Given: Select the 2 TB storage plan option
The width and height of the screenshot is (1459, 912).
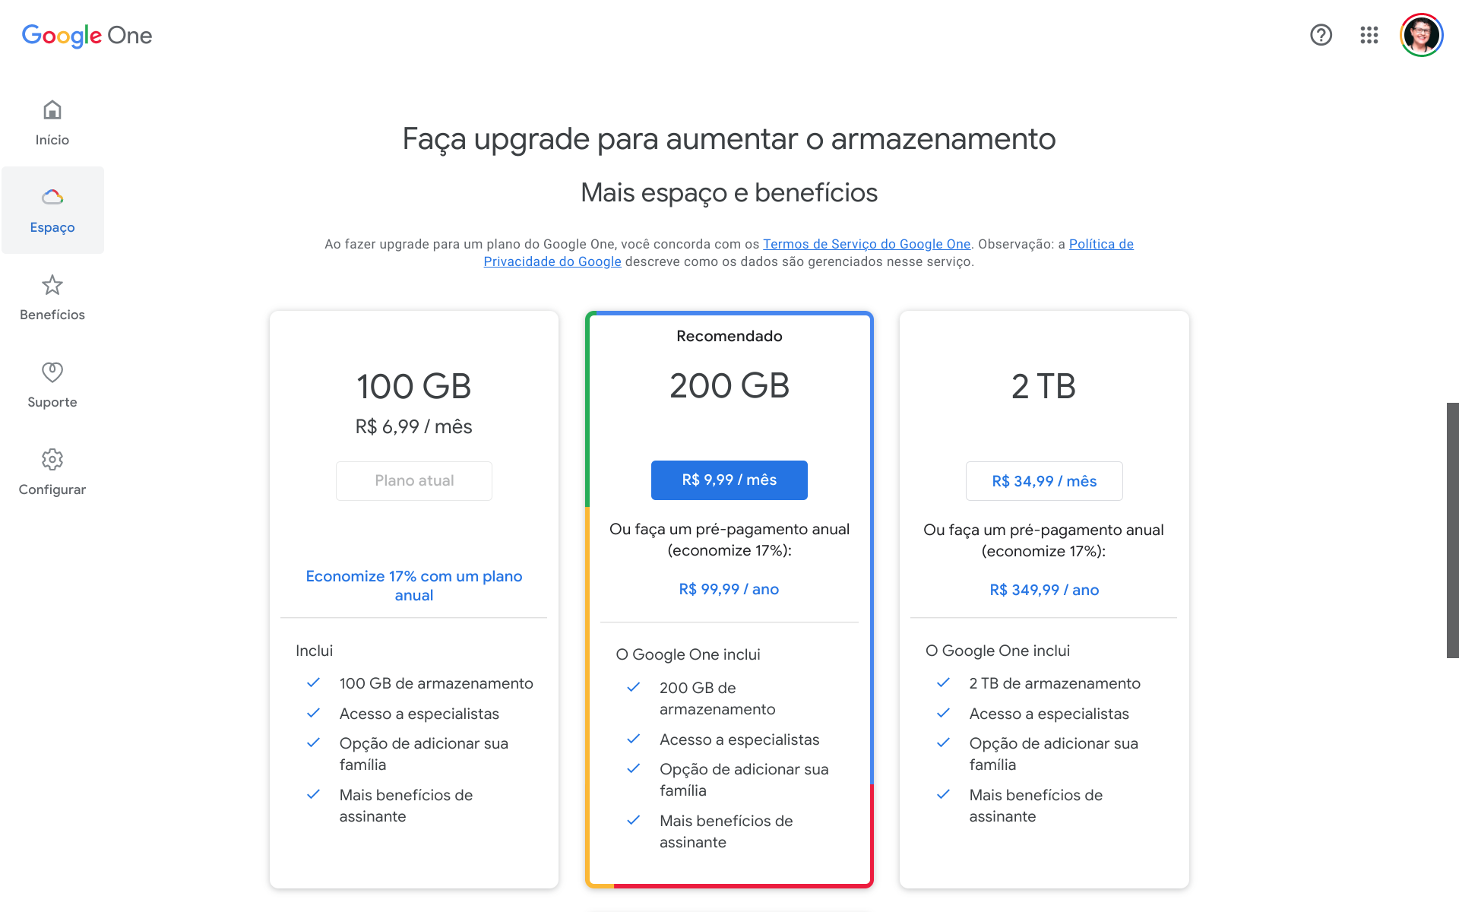Looking at the screenshot, I should [1044, 480].
